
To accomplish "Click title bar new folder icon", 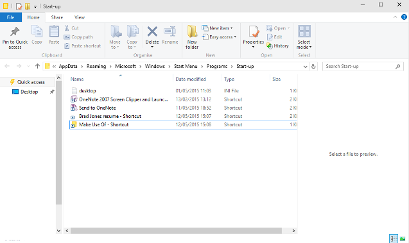I will click(x=28, y=6).
